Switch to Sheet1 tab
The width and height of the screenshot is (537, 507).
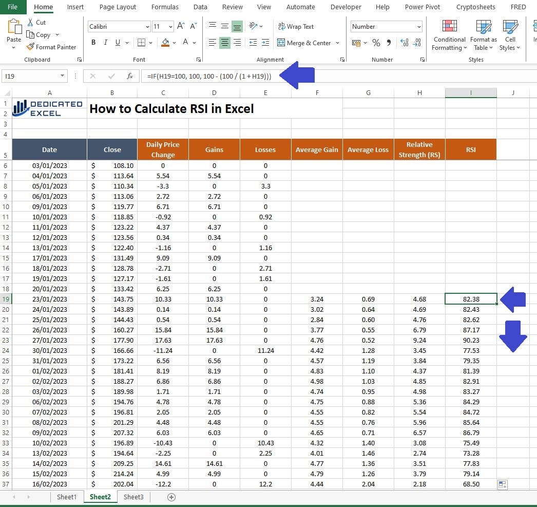coord(66,497)
